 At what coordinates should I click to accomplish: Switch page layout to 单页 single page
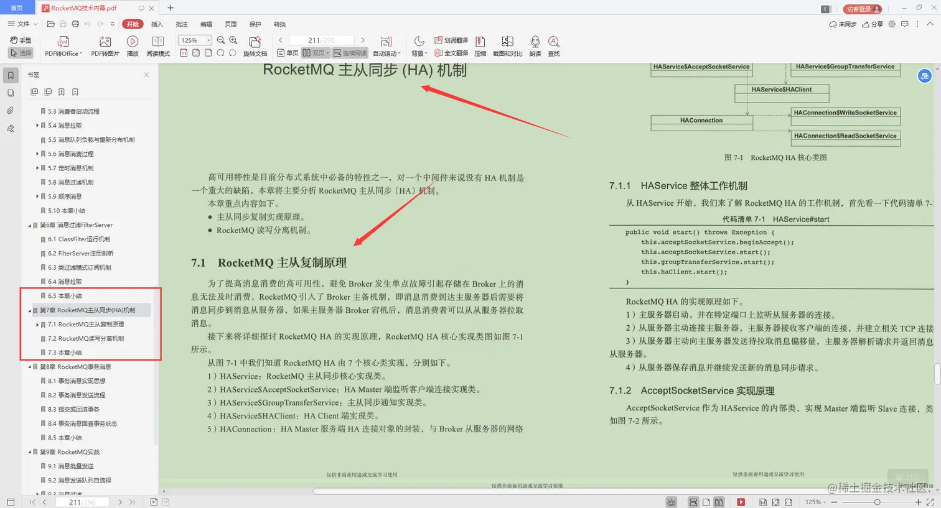pos(289,52)
